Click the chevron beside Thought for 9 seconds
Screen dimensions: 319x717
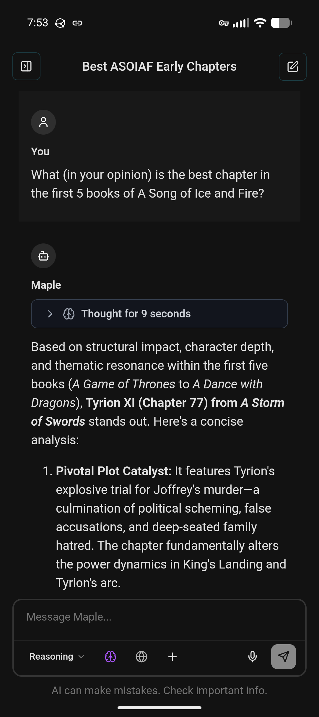[50, 314]
